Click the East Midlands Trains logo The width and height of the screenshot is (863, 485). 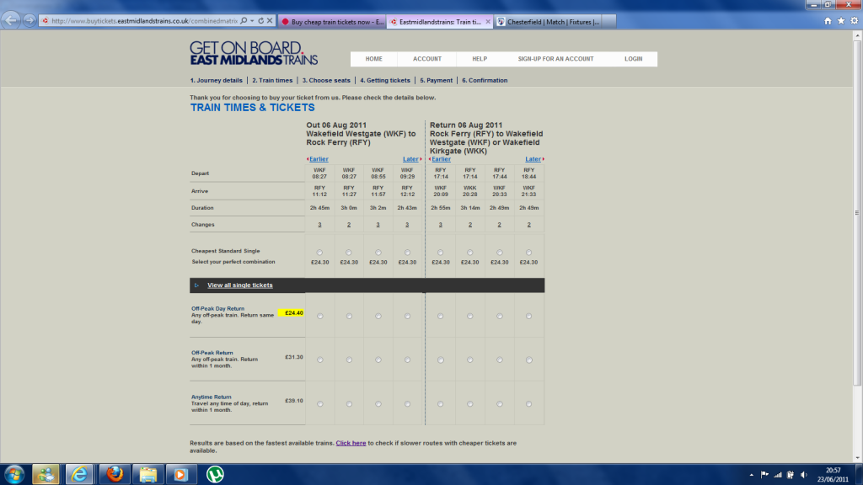pyautogui.click(x=254, y=53)
